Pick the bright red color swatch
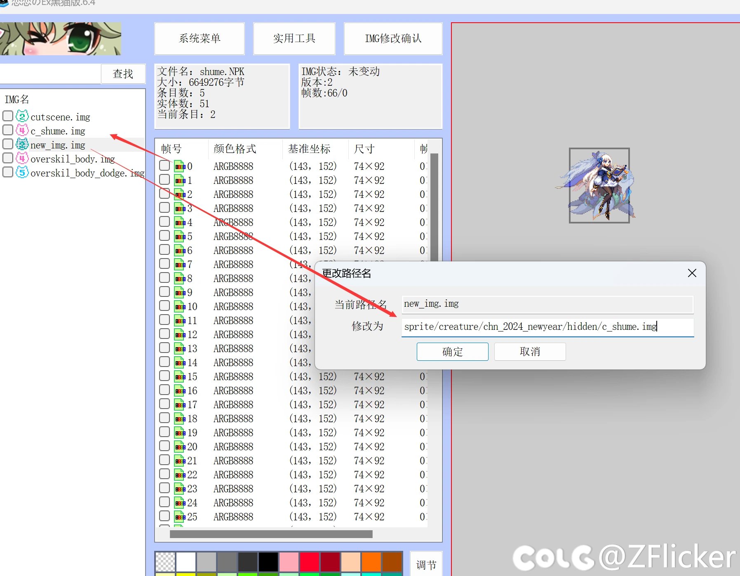 click(310, 562)
